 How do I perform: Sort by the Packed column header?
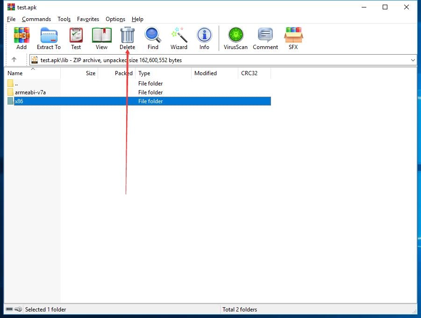(117, 73)
